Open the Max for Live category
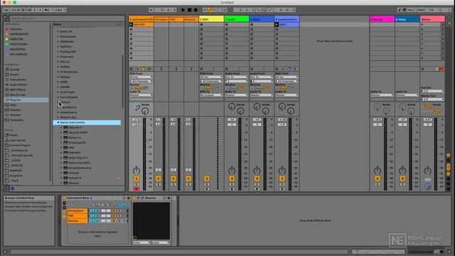455x256 pixels. coord(18,95)
